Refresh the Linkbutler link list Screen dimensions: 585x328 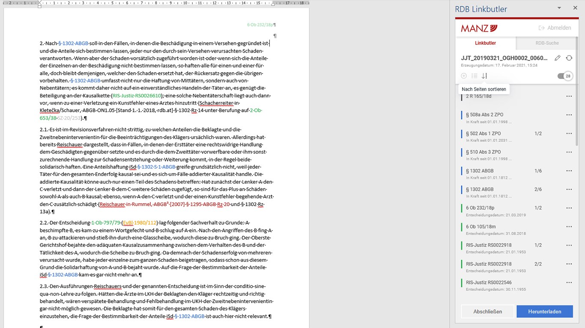pos(569,58)
